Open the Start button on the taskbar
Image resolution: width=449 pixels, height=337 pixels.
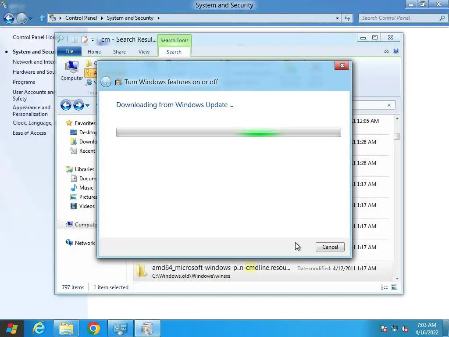tap(12, 328)
